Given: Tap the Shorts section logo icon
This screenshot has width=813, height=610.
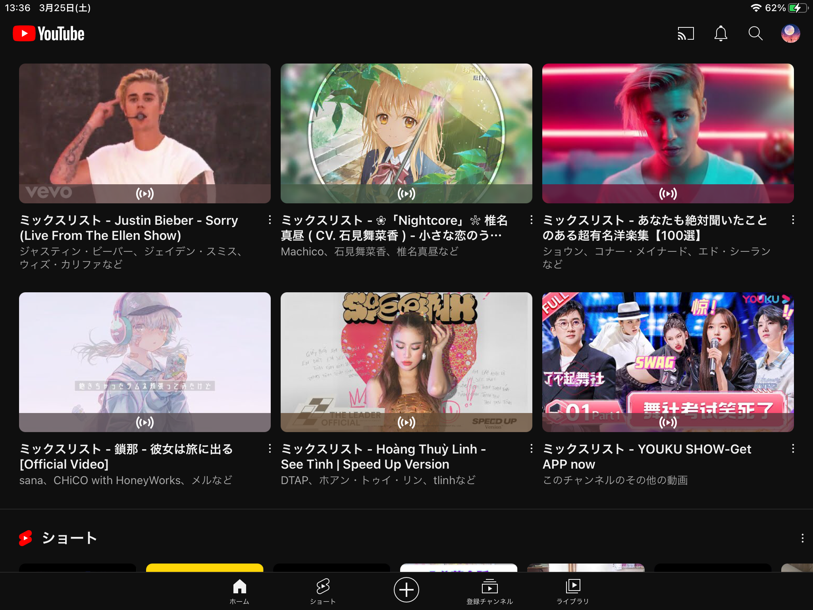Looking at the screenshot, I should click(25, 538).
